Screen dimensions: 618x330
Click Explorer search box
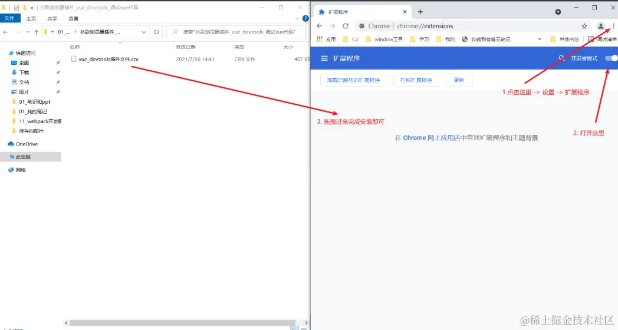[236, 32]
